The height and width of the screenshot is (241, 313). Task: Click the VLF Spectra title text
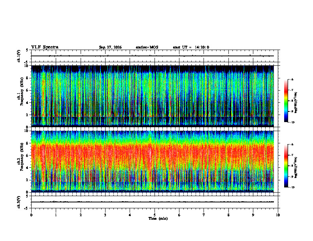45,47
